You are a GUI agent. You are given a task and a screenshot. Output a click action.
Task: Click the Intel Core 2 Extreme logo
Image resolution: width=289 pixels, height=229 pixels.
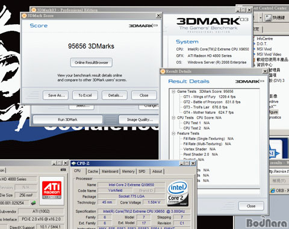178,193
